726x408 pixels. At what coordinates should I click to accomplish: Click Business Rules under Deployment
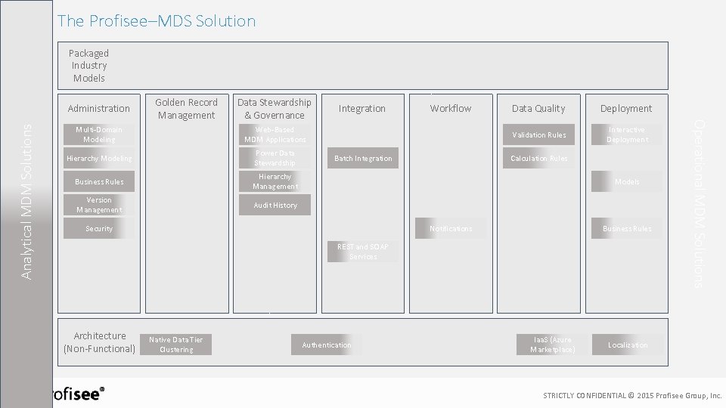[x=627, y=228]
